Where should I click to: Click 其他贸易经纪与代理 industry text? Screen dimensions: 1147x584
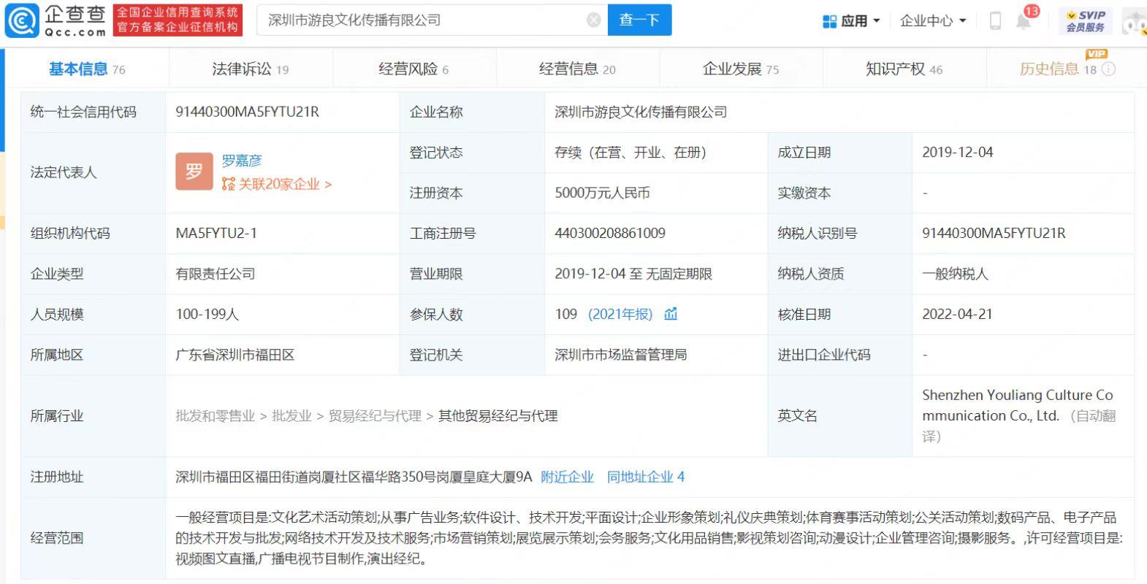498,416
